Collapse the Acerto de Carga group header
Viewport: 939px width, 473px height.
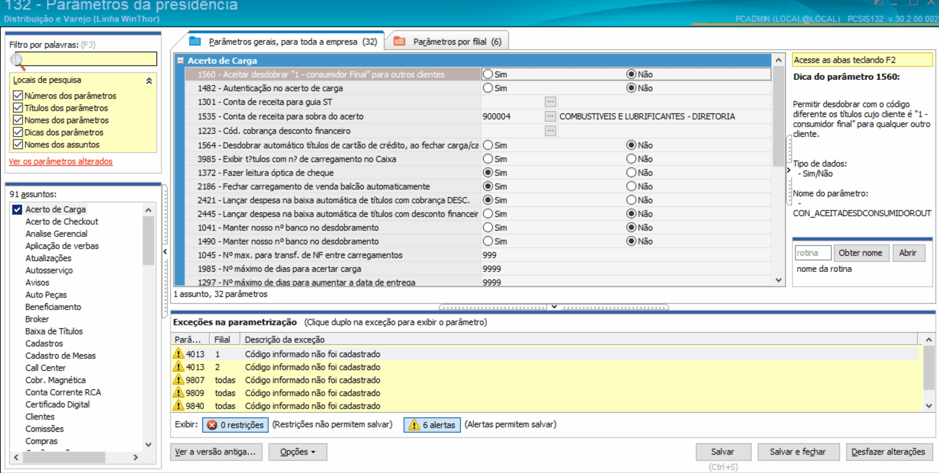tap(180, 60)
